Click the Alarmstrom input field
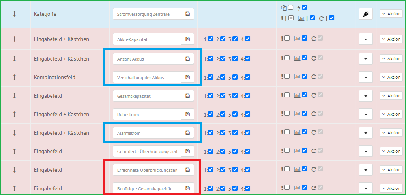 coord(147,133)
